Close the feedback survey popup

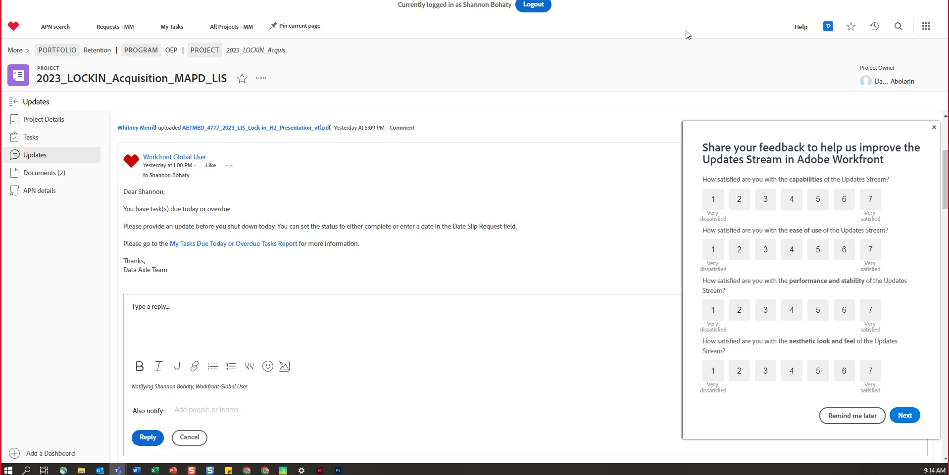934,127
